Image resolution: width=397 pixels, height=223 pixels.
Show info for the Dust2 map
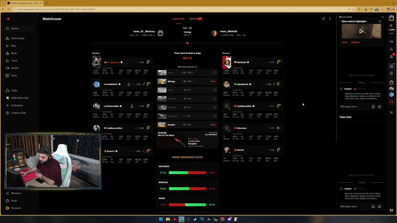tap(215, 73)
